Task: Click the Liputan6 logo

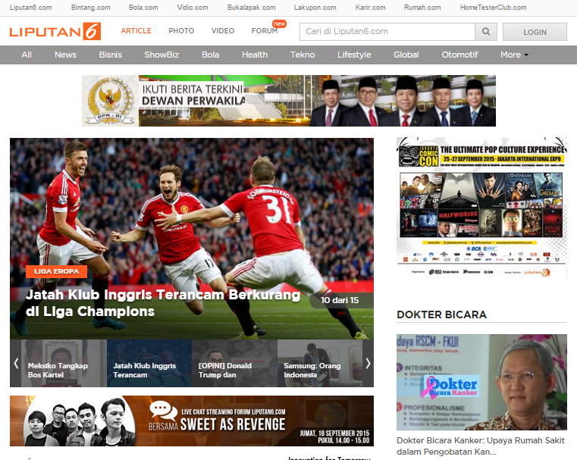Action: 55,32
